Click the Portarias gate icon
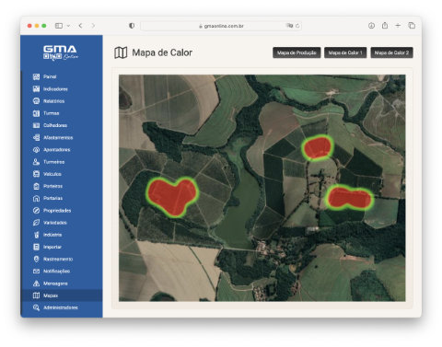This screenshot has width=442, height=347. point(36,198)
